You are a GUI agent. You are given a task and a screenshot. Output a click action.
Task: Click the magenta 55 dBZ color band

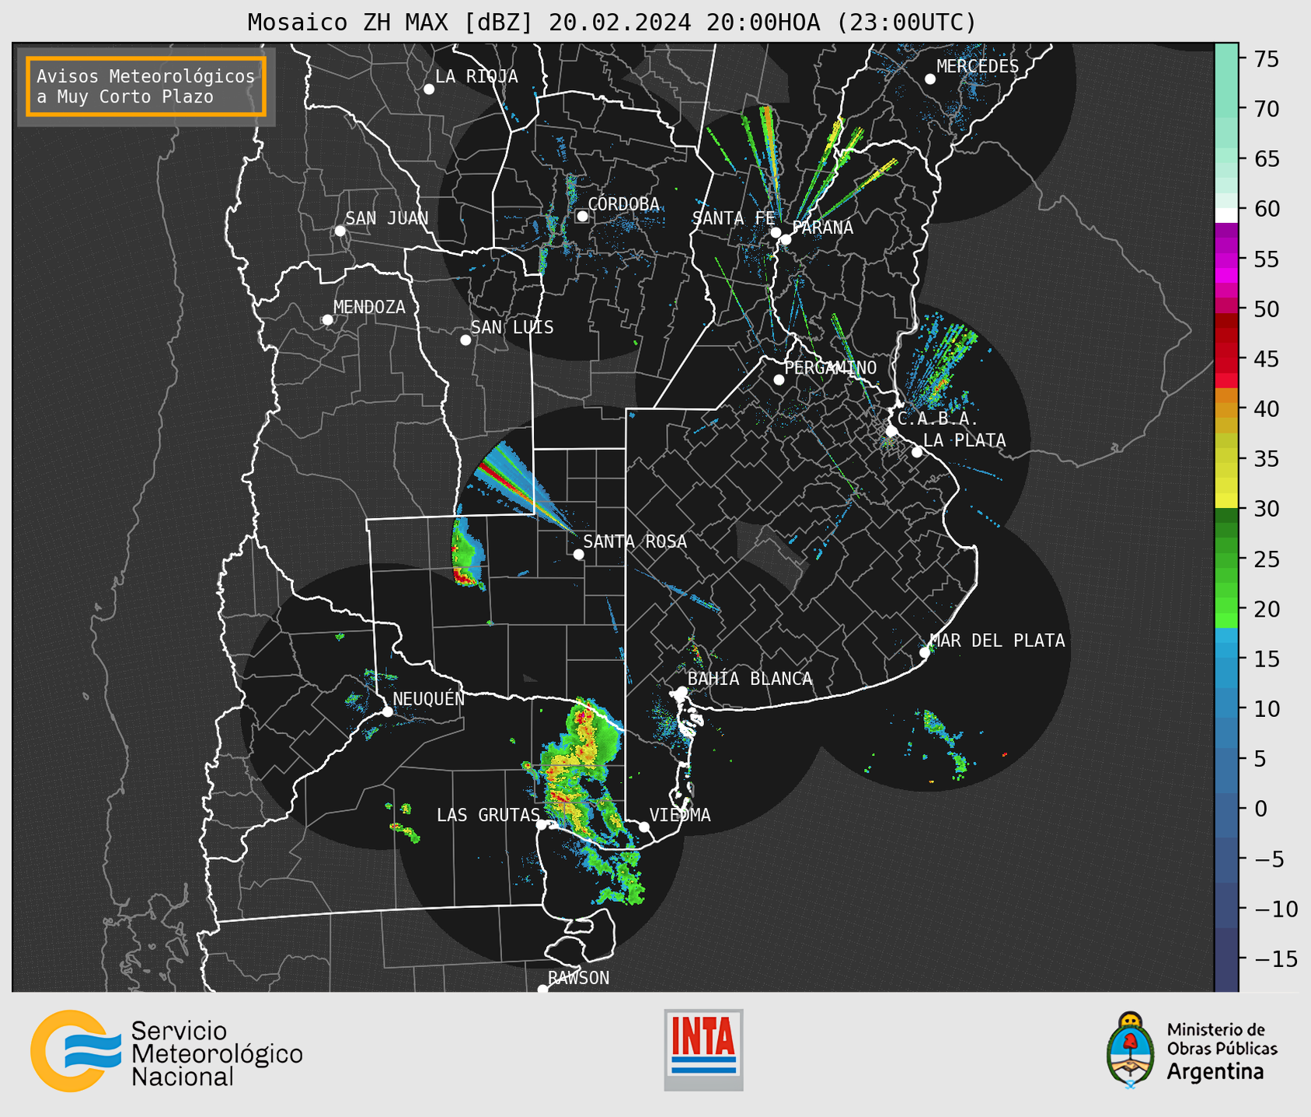[x=1226, y=259]
